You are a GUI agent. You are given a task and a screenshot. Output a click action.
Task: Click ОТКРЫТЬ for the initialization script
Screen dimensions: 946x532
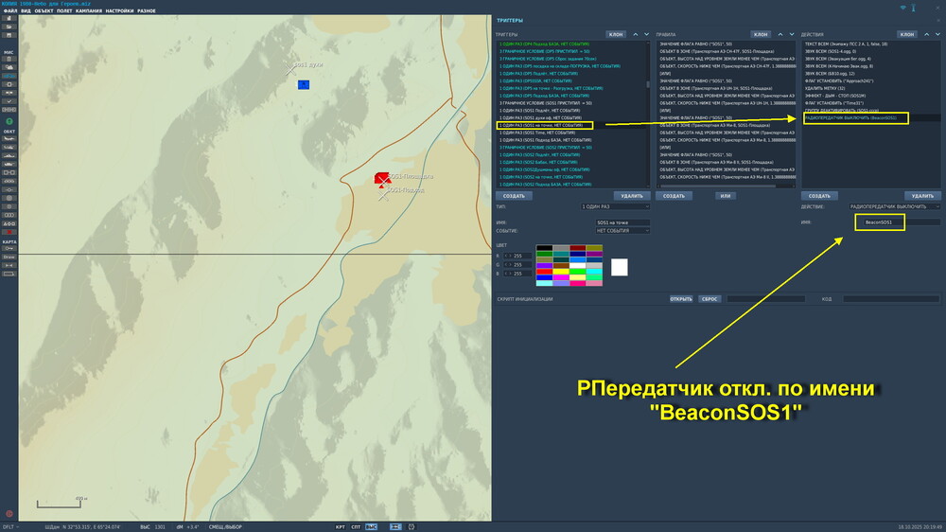tap(680, 299)
